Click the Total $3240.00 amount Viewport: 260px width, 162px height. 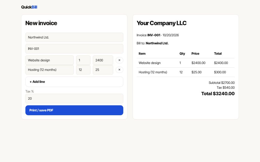coord(218,94)
